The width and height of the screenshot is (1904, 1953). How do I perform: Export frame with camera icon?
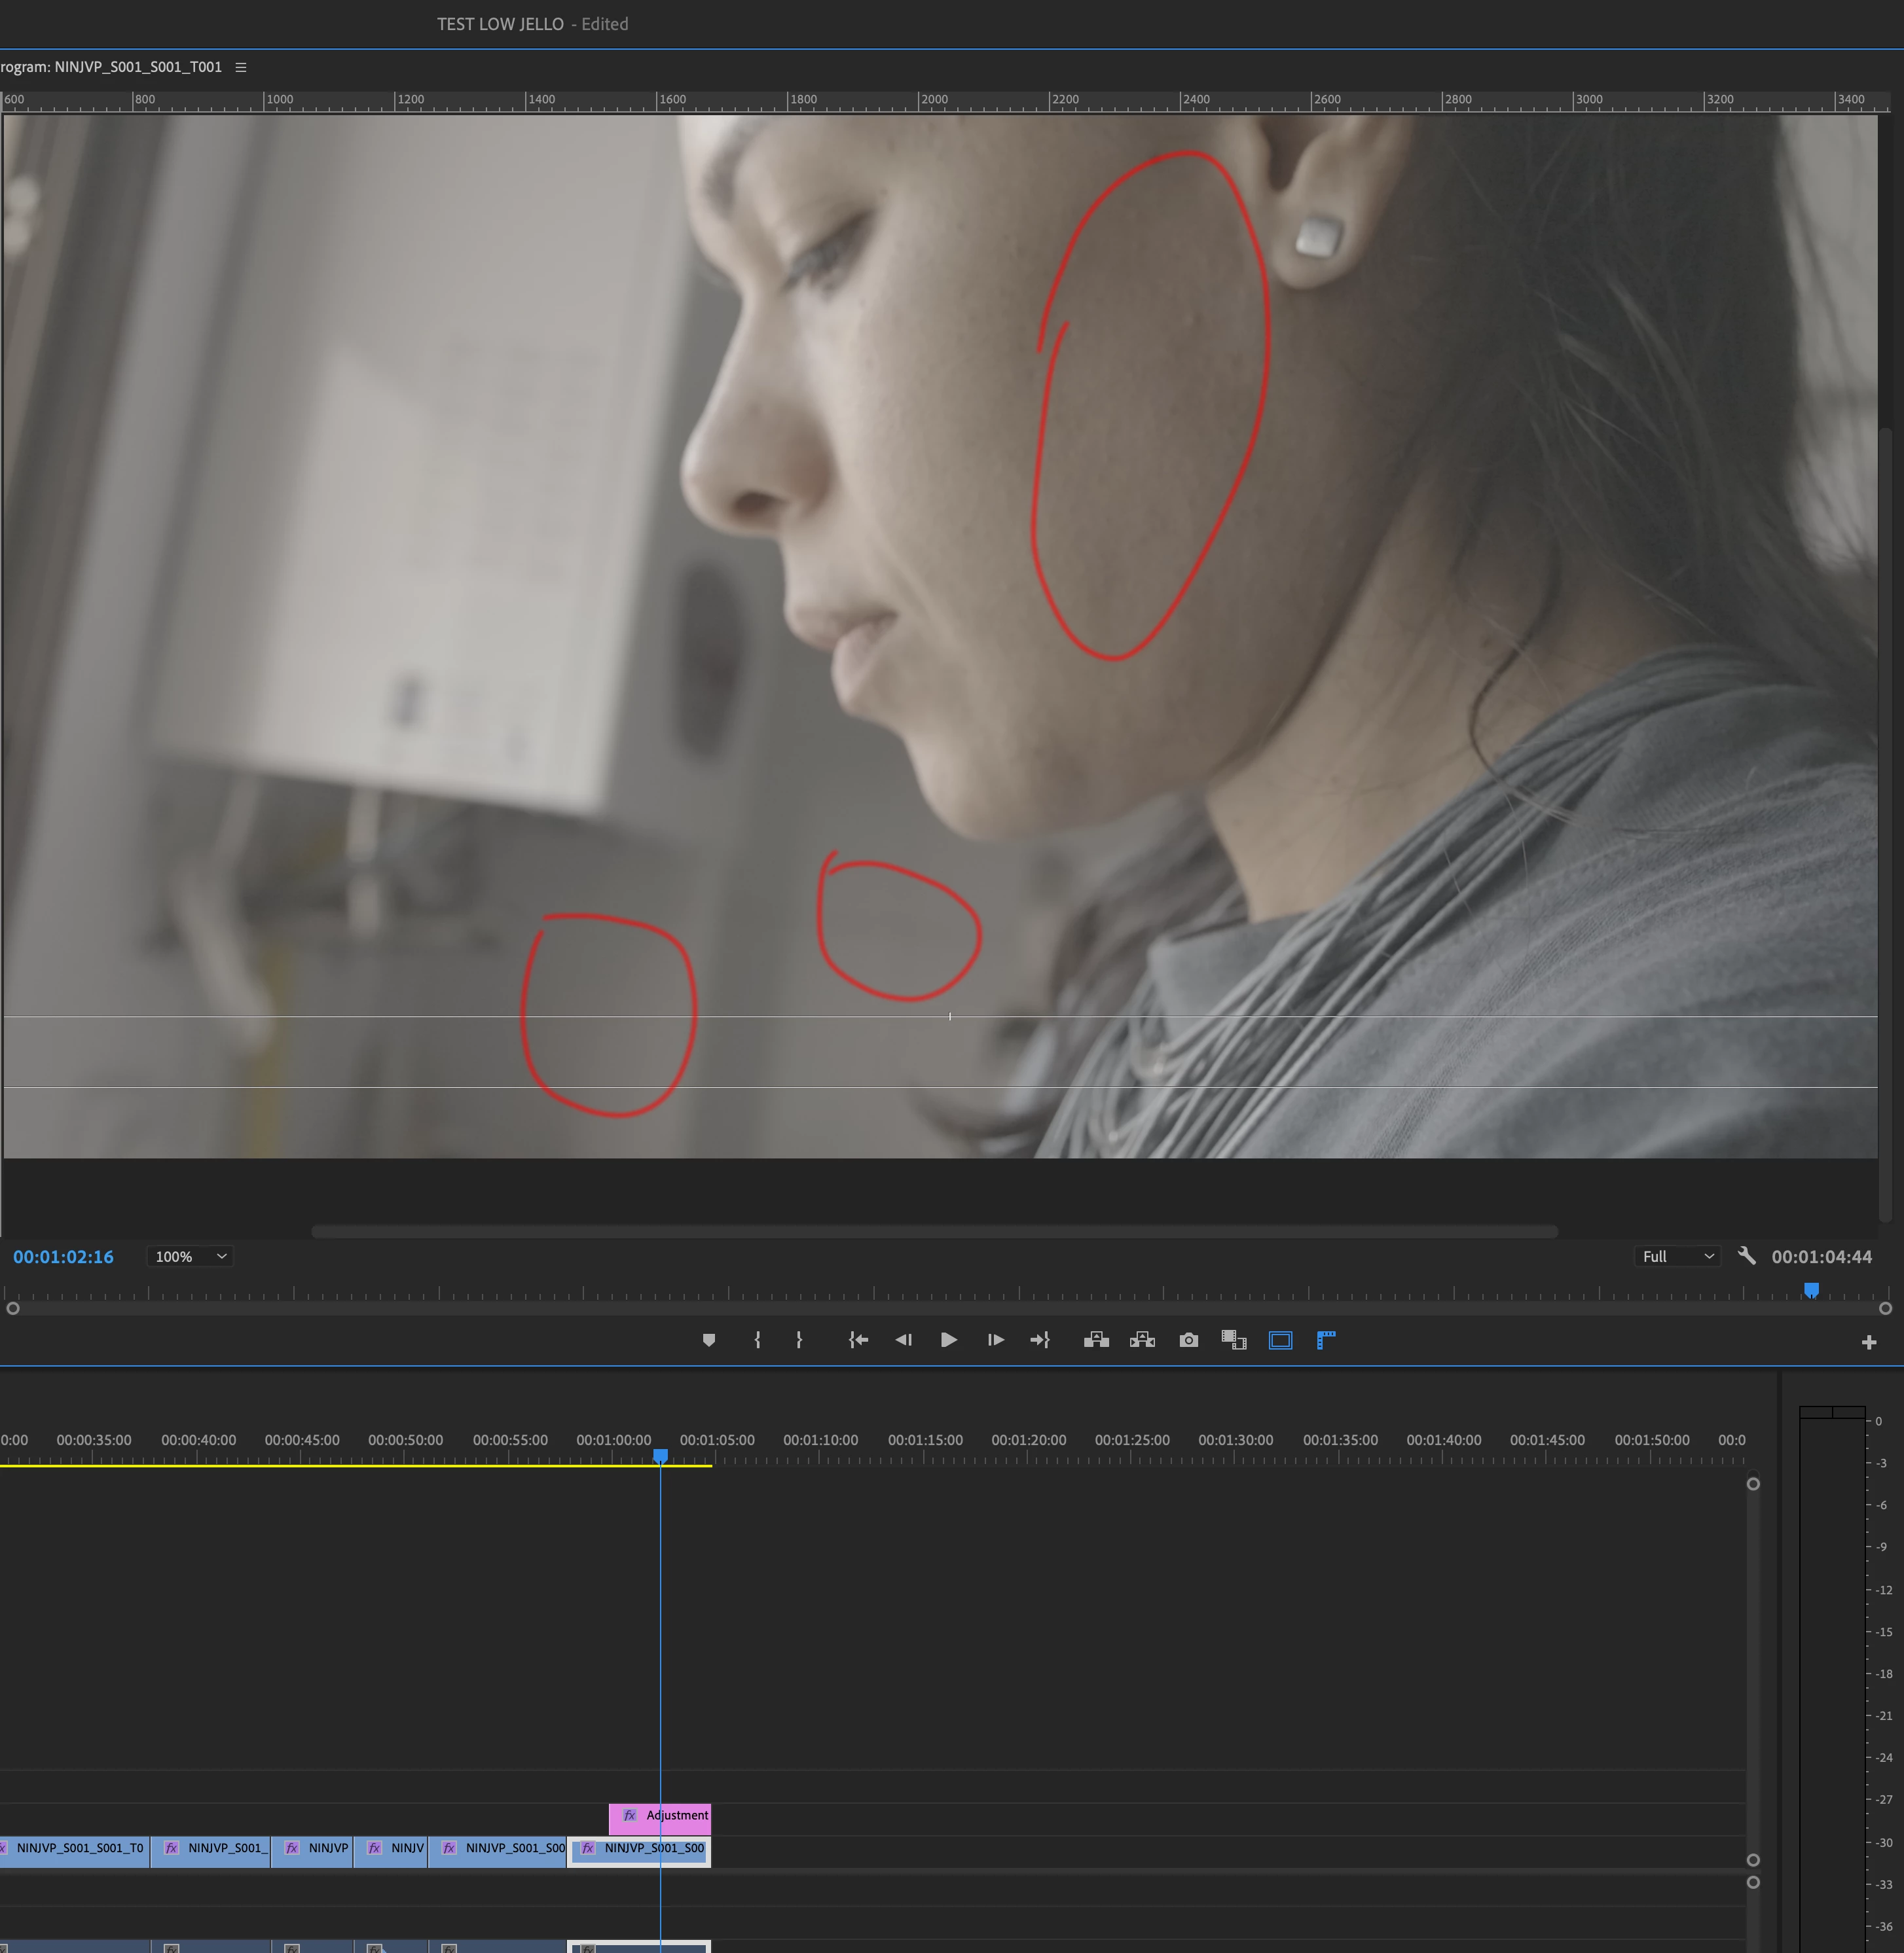1188,1340
